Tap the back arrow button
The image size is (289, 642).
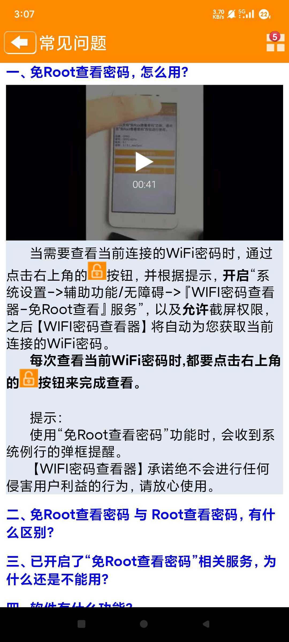coord(20,43)
